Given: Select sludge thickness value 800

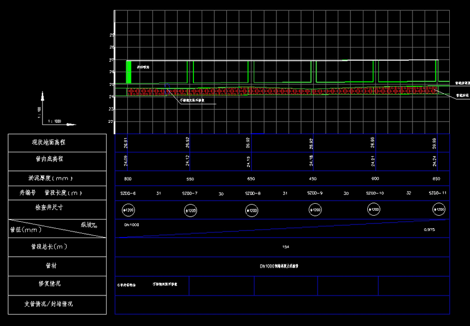Looking at the screenshot, I should pyautogui.click(x=128, y=179).
